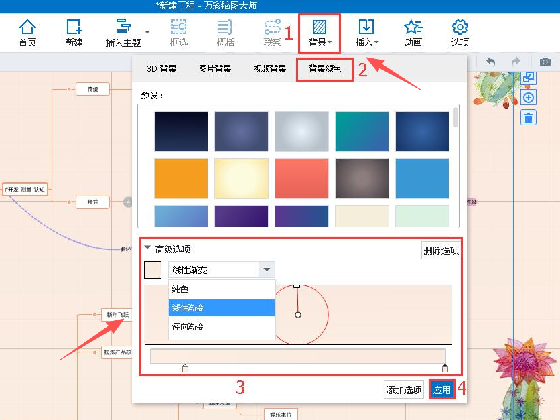Select the silver gray radial preset
The height and width of the screenshot is (420, 560).
(x=302, y=131)
